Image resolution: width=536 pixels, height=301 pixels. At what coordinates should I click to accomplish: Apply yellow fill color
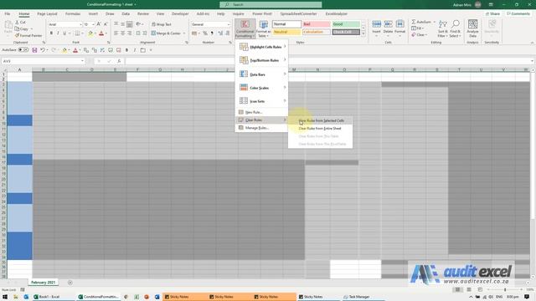pyautogui.click(x=90, y=33)
